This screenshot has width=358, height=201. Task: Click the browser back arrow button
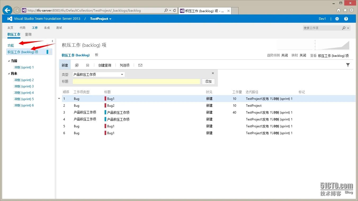(7, 10)
